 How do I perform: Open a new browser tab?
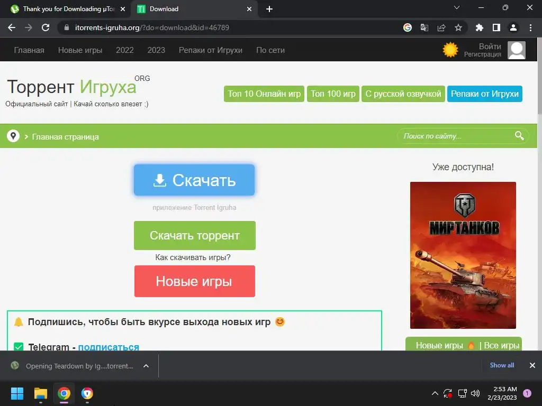point(269,9)
